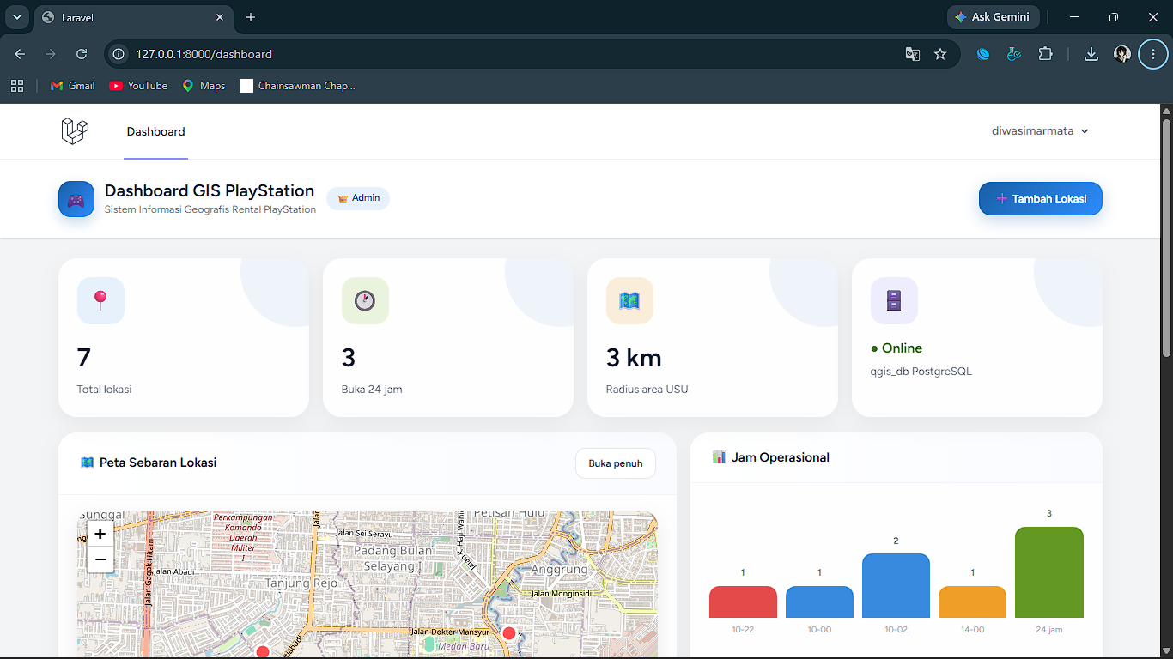
Task: Click the Admin badge
Action: (358, 198)
